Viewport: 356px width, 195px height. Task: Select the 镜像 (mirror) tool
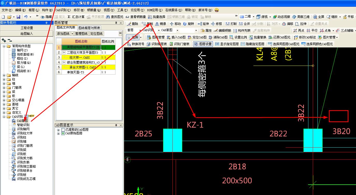[x=161, y=24]
